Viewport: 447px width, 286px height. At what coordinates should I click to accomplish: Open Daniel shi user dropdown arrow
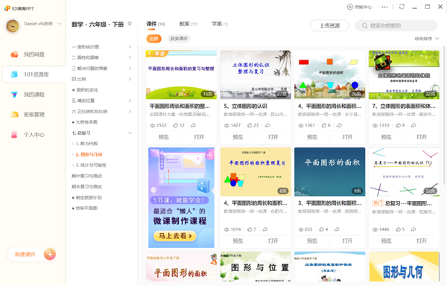point(60,24)
